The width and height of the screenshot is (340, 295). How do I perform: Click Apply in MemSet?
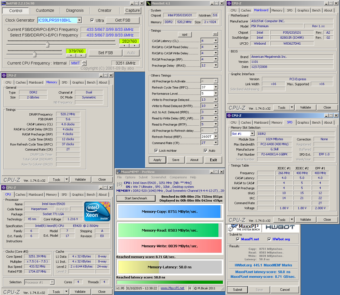pos(158,160)
